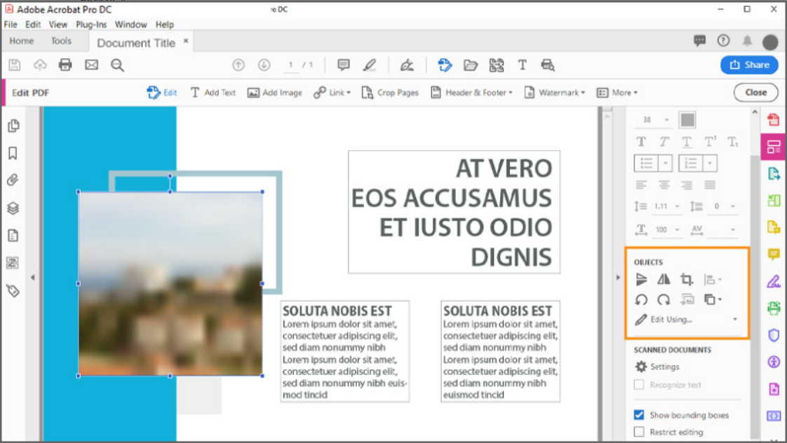The image size is (787, 443).
Task: Select the Flip Vertical tool in Objects panel
Action: [642, 279]
